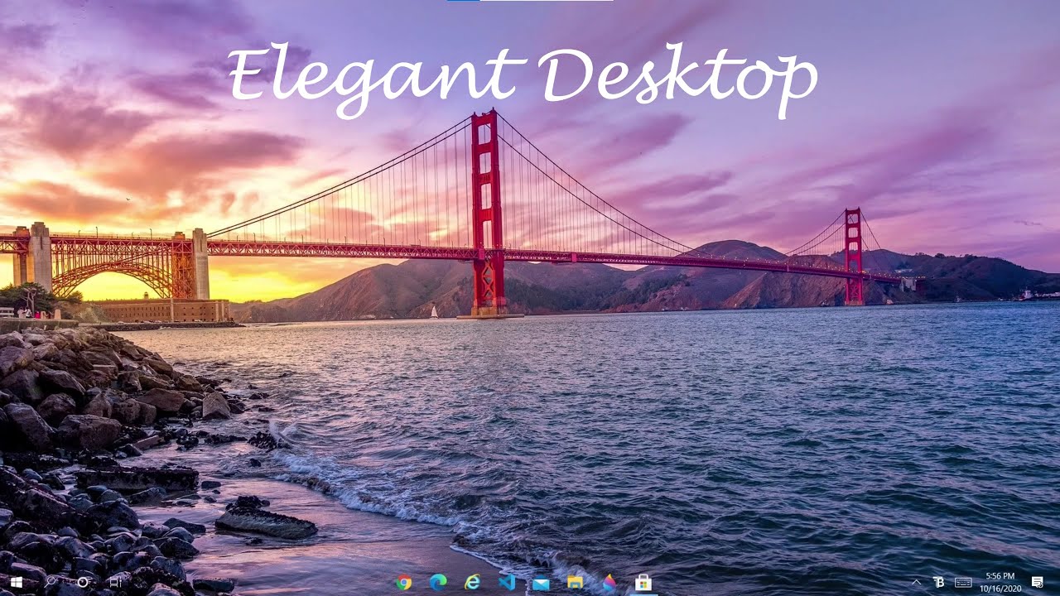Open the colorful droplet app icon
Viewport: 1060px width, 596px height.
point(609,583)
